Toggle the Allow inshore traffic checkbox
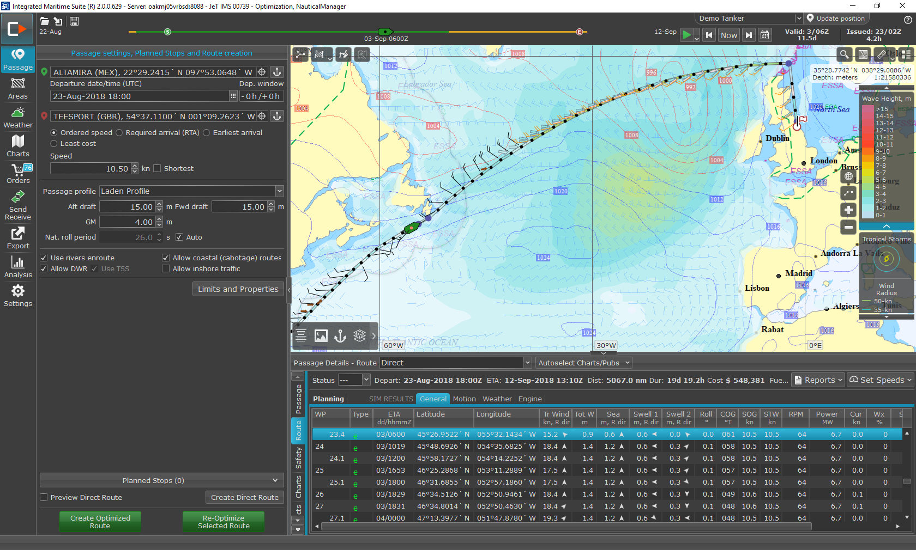 click(166, 269)
